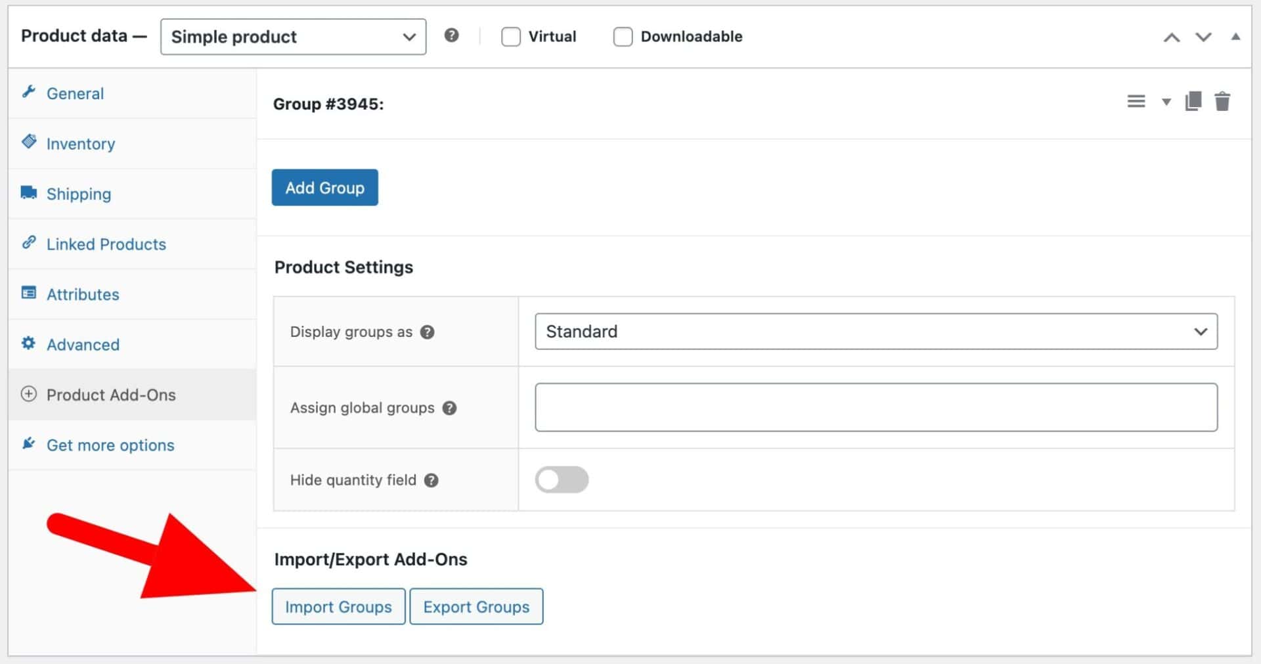Select the Linked Products chain icon

(x=29, y=243)
